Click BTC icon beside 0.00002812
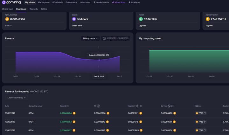229x135 pixels. tap(108, 122)
